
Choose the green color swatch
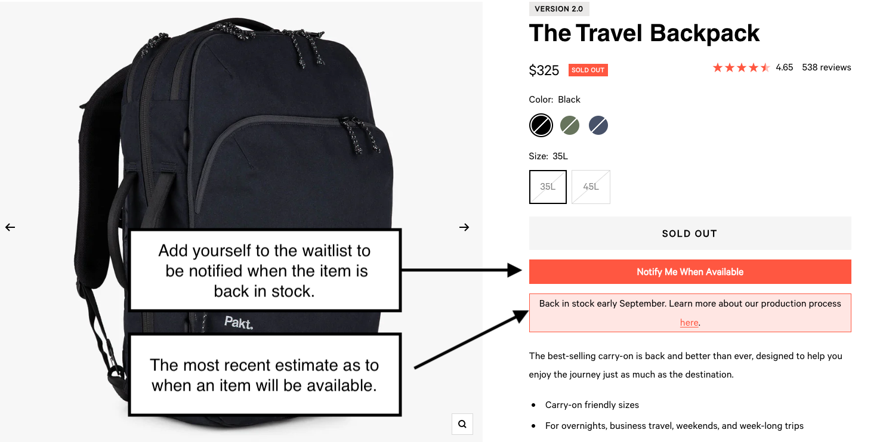point(570,125)
